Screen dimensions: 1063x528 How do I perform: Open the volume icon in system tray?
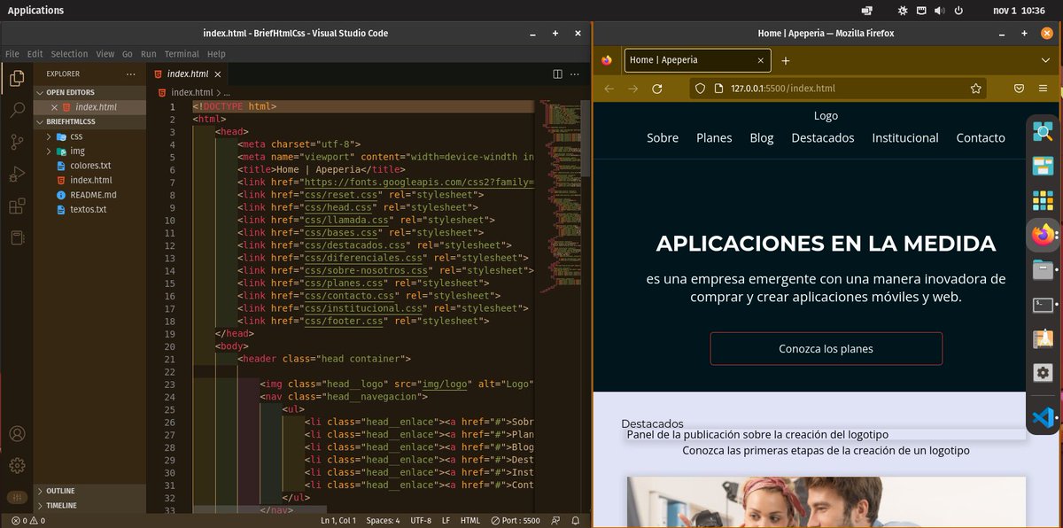[x=938, y=11]
